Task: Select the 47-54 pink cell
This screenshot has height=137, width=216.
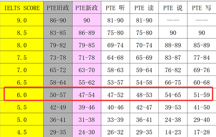Action: pyautogui.click(x=87, y=94)
